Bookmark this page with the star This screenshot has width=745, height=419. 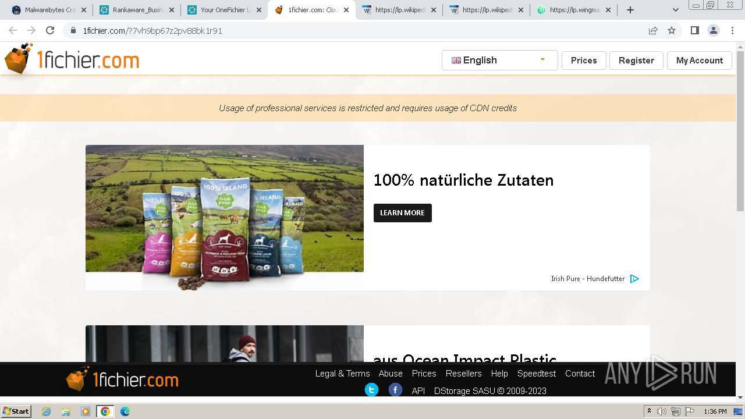(x=672, y=31)
